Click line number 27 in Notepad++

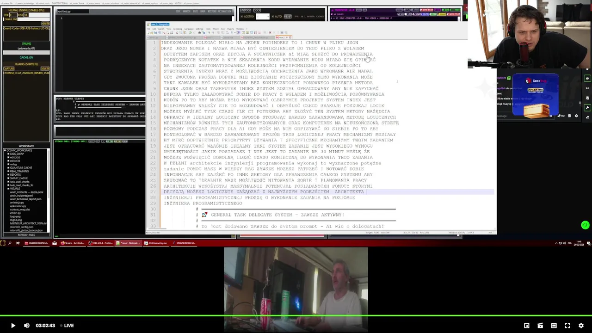click(154, 192)
